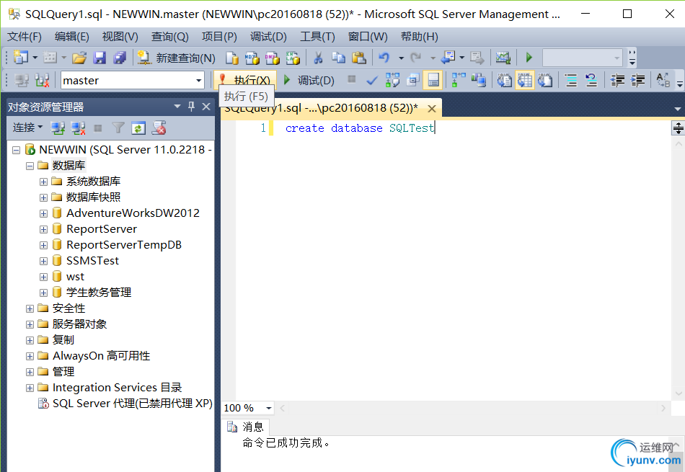
Task: Switch to the 消息 messages tab
Action: [x=245, y=427]
